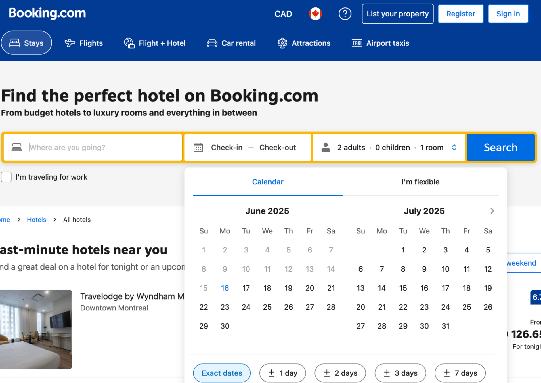Select June 20 in the calendar
The width and height of the screenshot is (541, 383).
point(310,288)
